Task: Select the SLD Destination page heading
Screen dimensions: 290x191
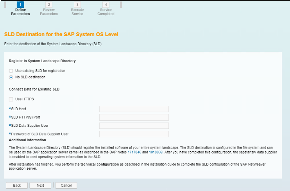Action: click(61, 34)
